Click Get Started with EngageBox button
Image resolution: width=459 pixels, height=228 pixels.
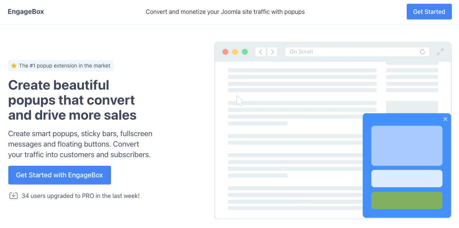tap(59, 175)
